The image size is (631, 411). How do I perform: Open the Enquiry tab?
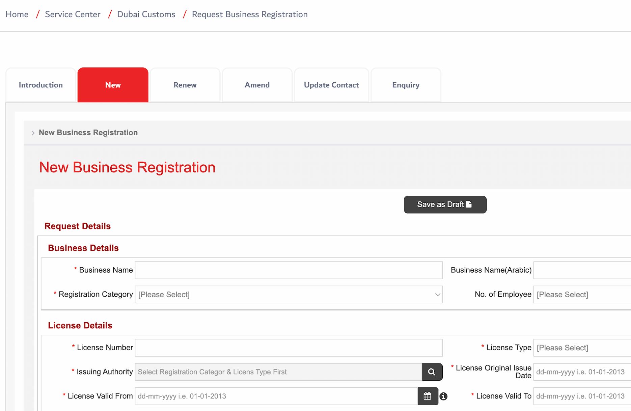point(406,85)
